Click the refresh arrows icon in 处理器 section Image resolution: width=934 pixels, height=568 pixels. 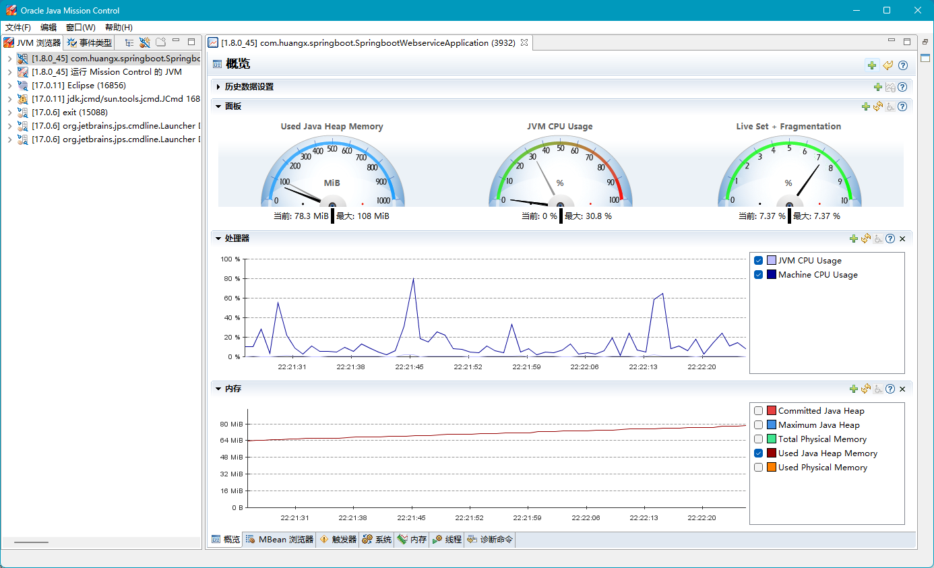(866, 239)
